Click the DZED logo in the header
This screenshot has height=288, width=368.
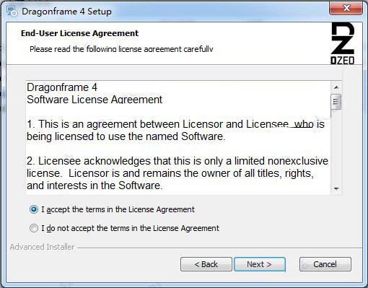coord(343,43)
